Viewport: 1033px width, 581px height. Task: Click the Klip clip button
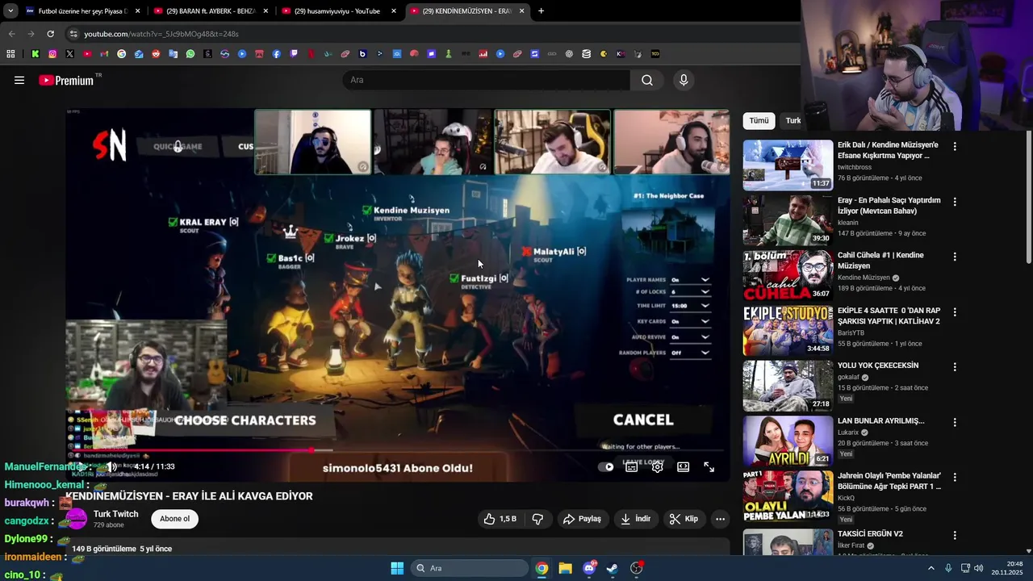(684, 519)
